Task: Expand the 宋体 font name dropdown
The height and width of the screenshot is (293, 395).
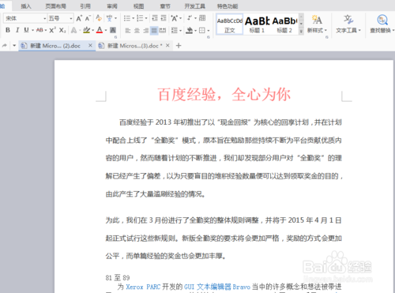Action: coord(44,18)
